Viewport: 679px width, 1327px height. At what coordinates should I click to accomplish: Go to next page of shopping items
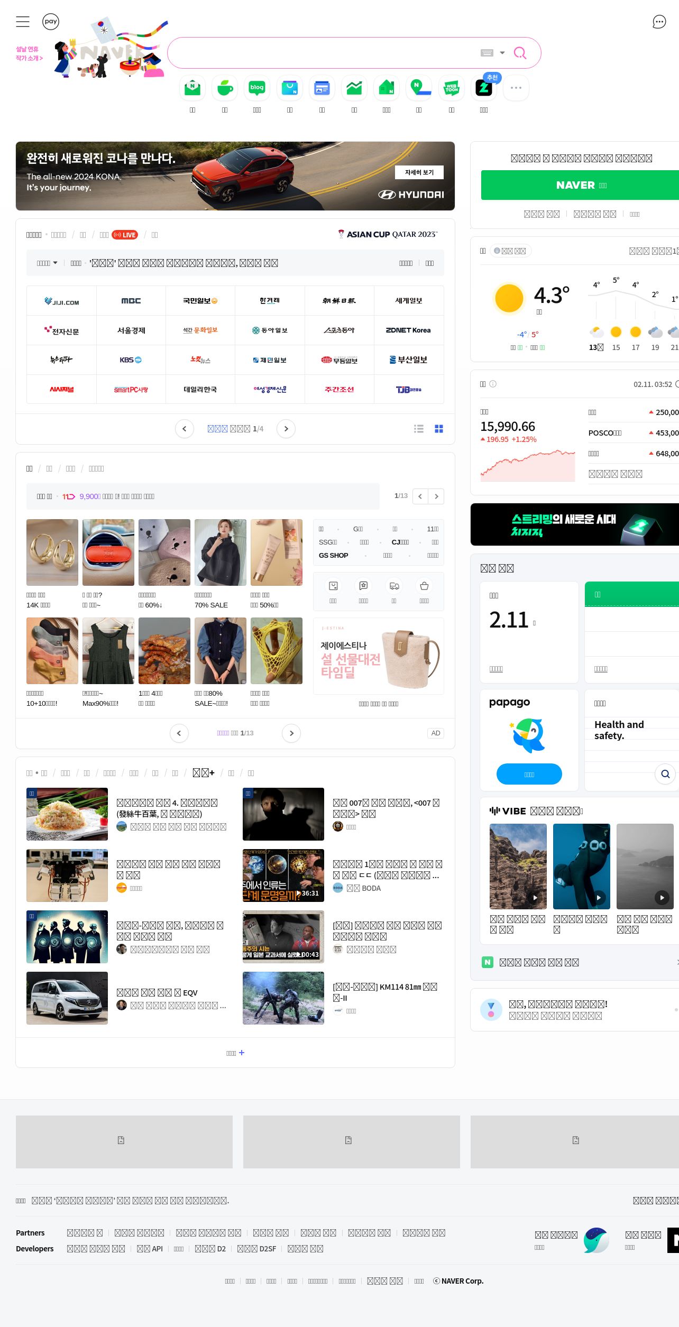coord(291,733)
